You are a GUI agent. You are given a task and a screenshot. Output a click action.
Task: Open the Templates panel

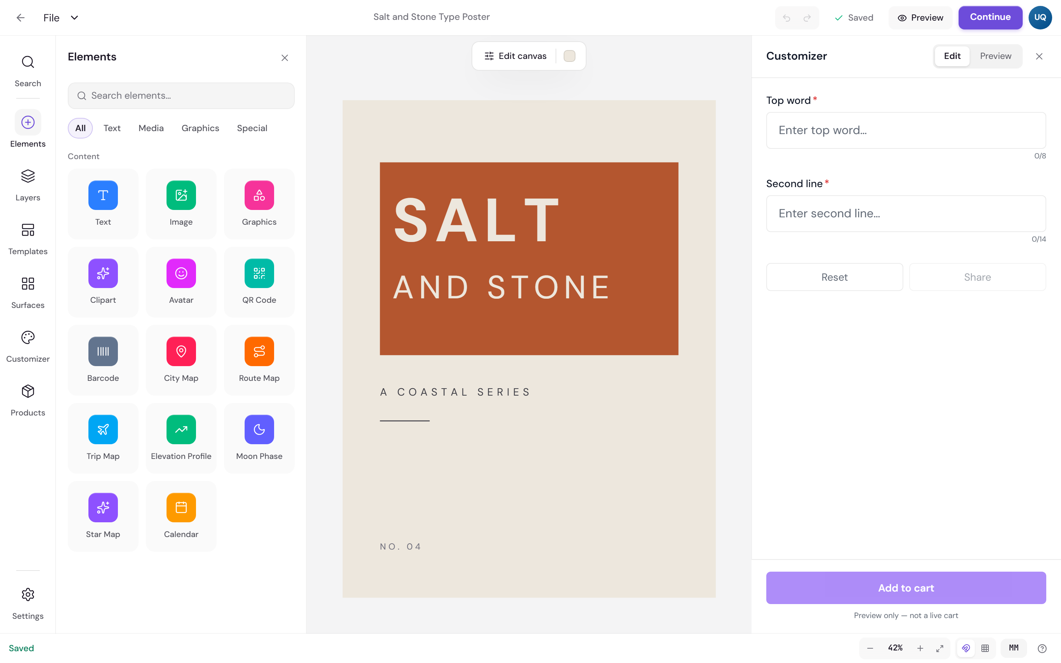point(28,239)
